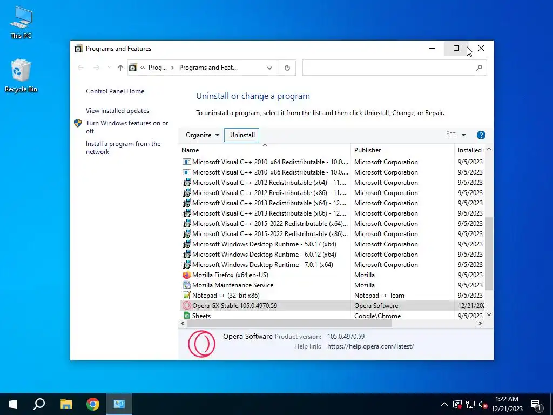
Task: Click Install a program from the network
Action: (123, 148)
